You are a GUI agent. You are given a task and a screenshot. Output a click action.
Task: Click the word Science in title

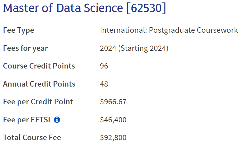(103, 8)
